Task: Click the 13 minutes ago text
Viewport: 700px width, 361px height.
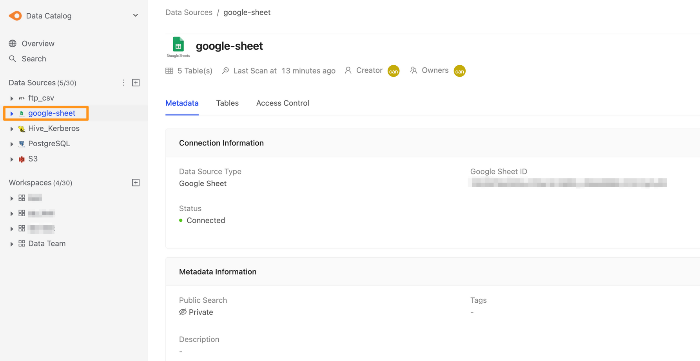Action: pyautogui.click(x=308, y=71)
